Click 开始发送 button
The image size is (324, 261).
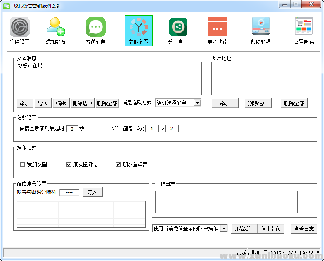coord(244,229)
